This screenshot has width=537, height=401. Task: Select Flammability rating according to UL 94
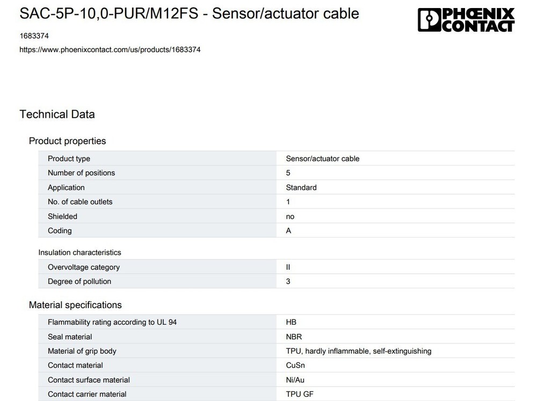(x=112, y=322)
